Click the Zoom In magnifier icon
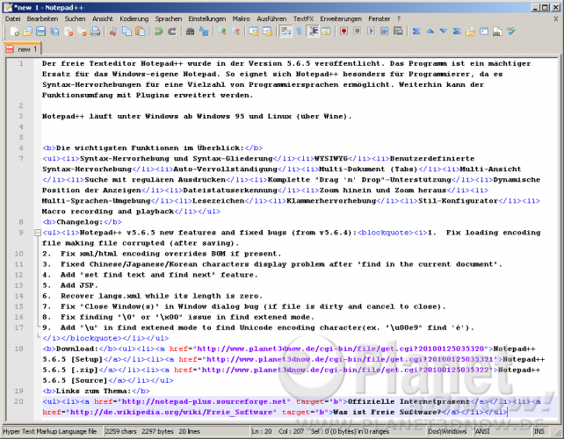 coord(222,32)
